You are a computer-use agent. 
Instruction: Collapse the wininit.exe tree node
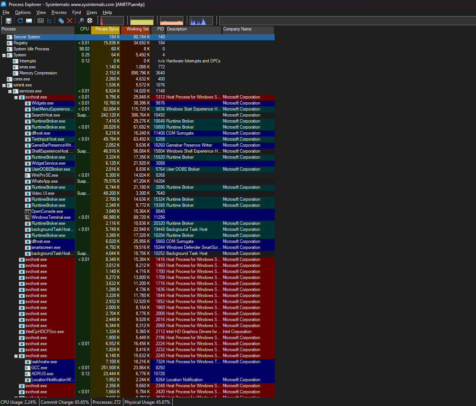coord(4,85)
